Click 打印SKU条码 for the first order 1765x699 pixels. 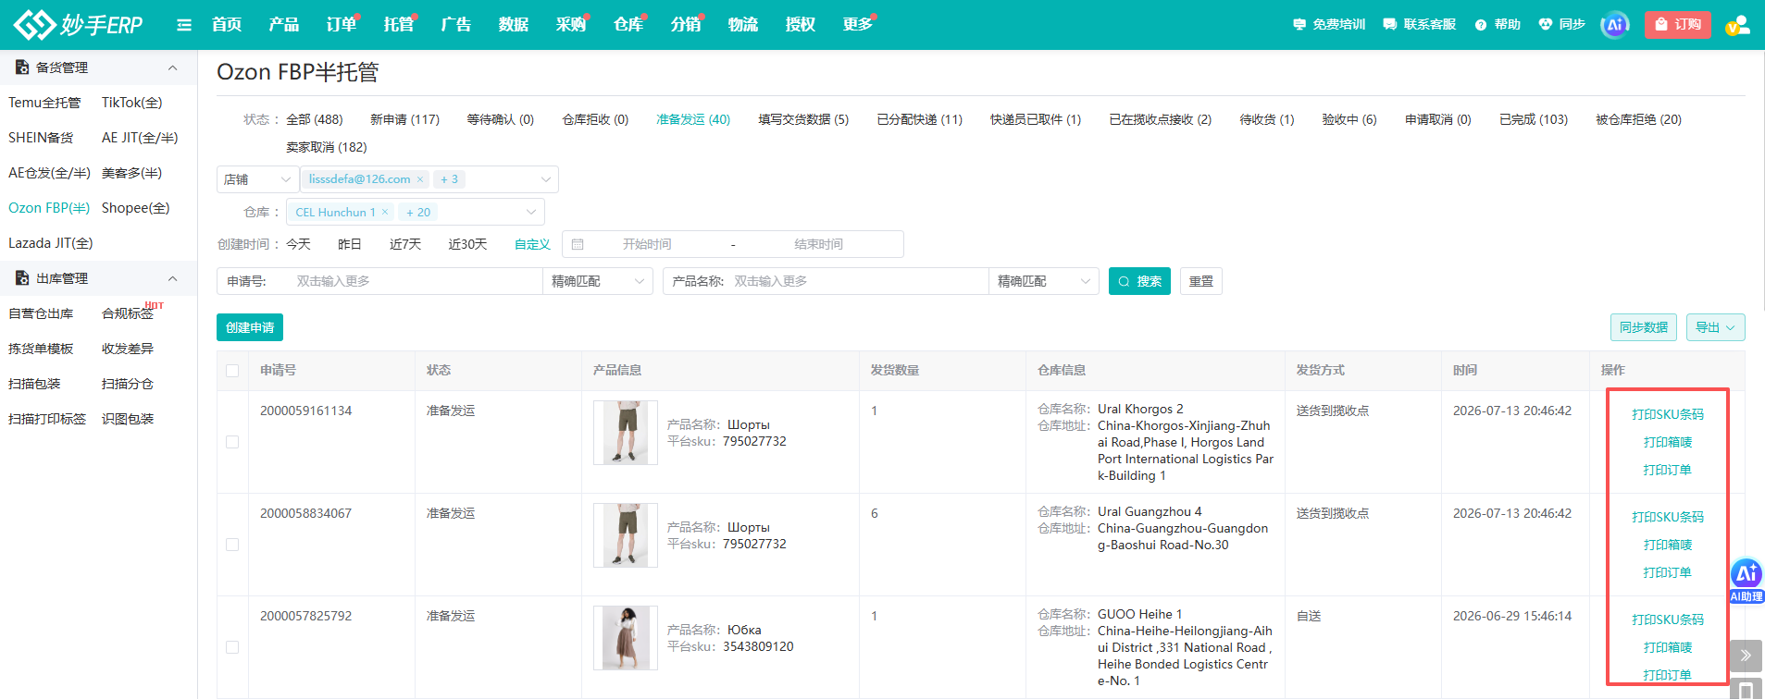pyautogui.click(x=1668, y=414)
